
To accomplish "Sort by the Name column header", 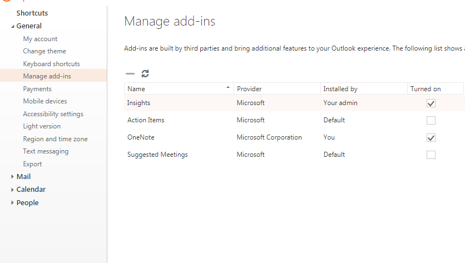I will click(x=179, y=88).
